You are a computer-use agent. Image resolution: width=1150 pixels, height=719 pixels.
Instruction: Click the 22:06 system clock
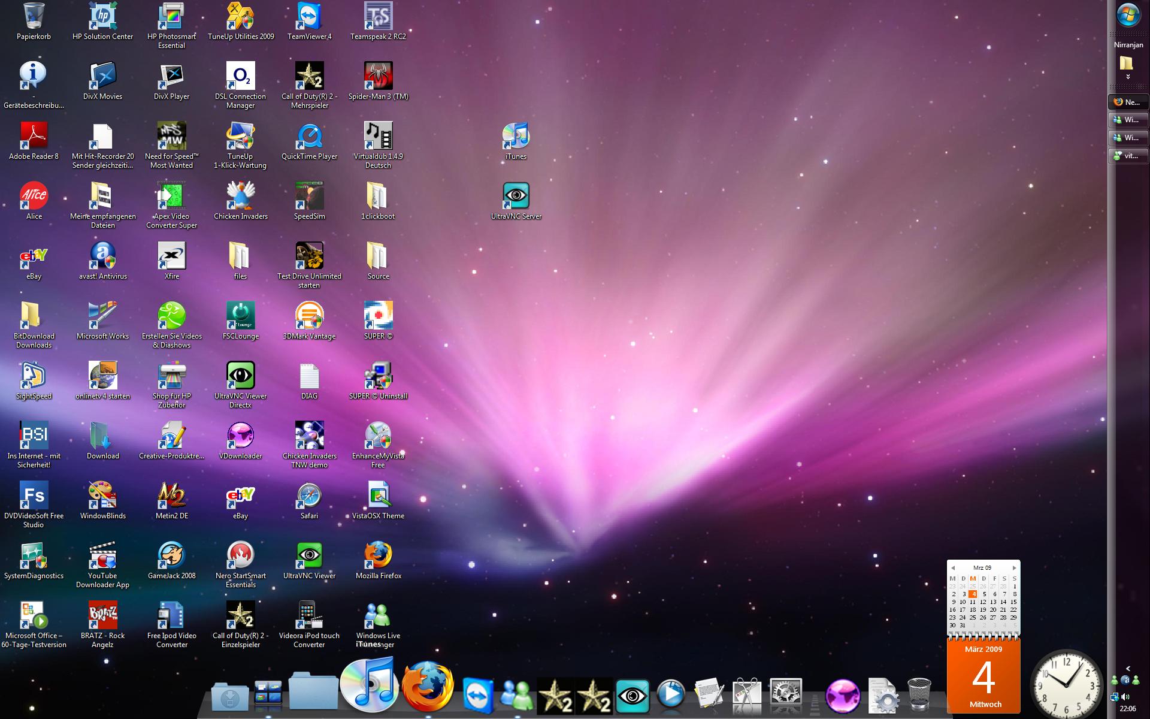(1128, 709)
